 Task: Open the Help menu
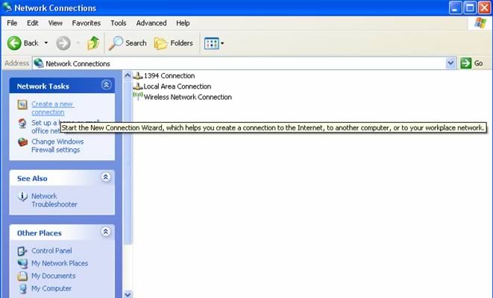183,23
